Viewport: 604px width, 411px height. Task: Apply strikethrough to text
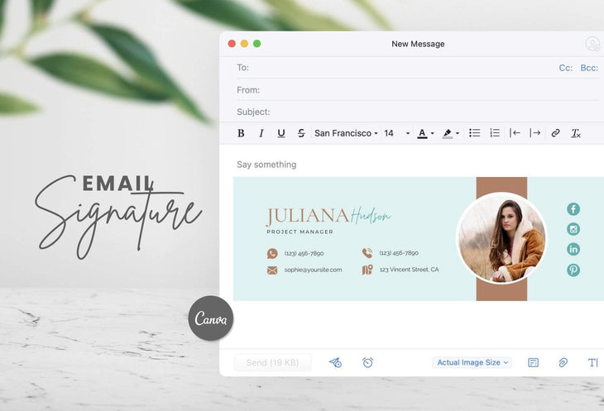301,133
